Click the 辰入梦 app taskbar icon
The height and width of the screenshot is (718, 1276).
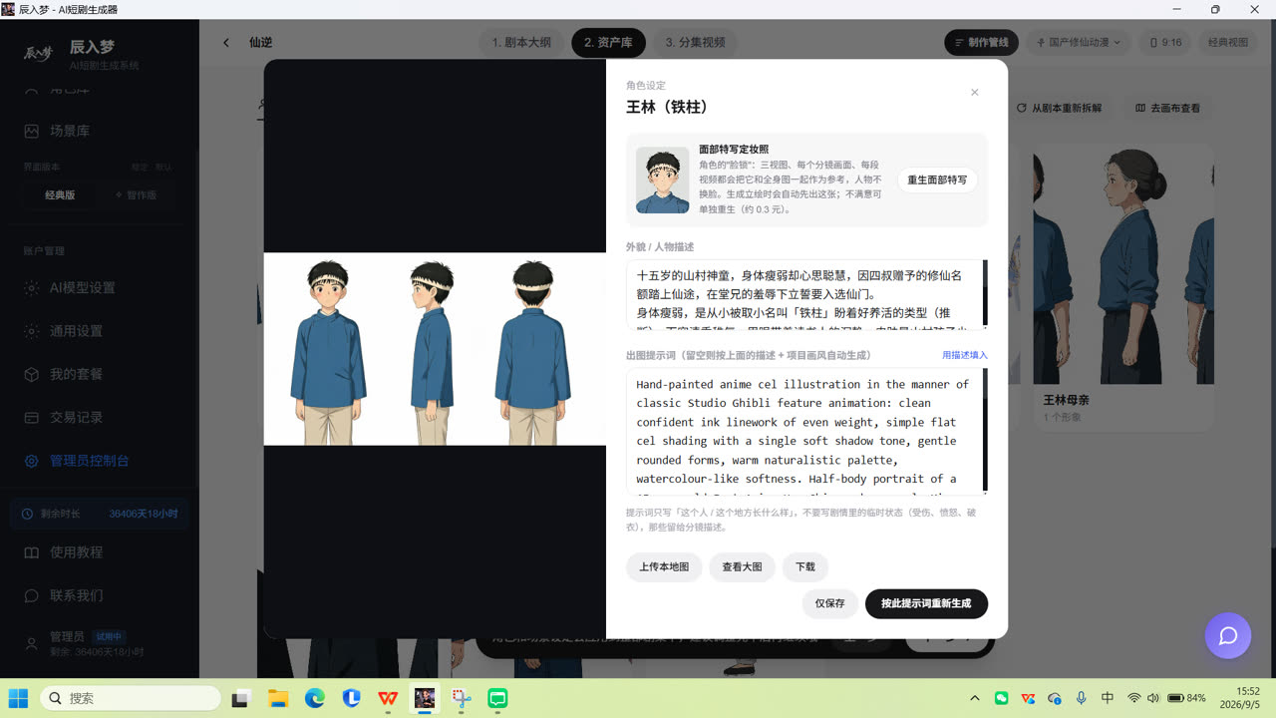click(x=425, y=698)
